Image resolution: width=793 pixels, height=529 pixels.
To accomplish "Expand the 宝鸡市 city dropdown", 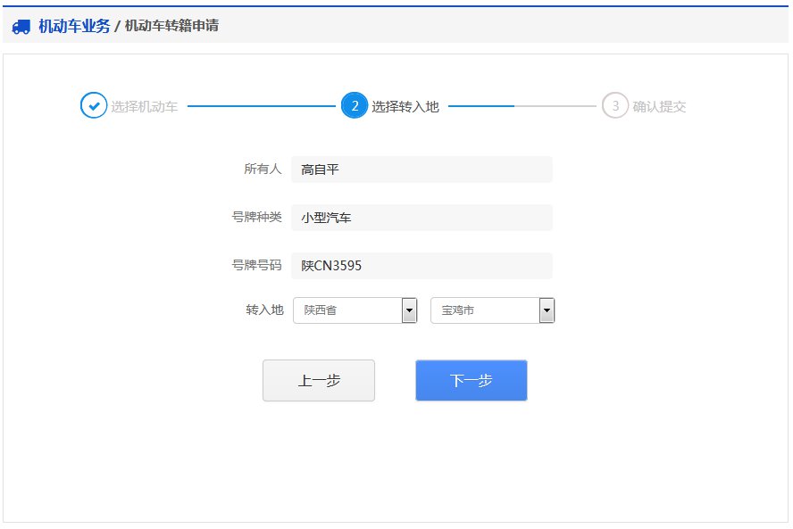I will pyautogui.click(x=485, y=310).
